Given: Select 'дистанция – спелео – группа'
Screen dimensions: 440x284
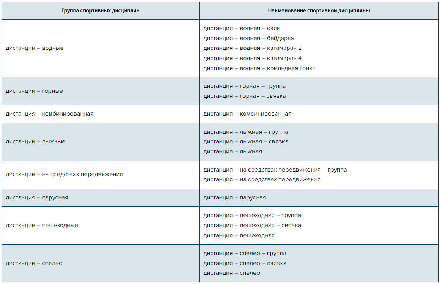Looking at the screenshot, I should click(245, 253).
